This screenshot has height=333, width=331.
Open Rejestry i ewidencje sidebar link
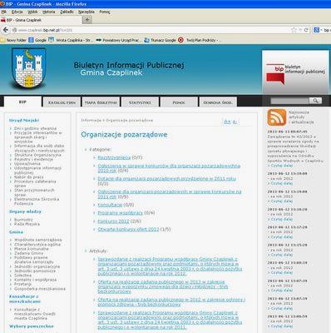point(33,159)
